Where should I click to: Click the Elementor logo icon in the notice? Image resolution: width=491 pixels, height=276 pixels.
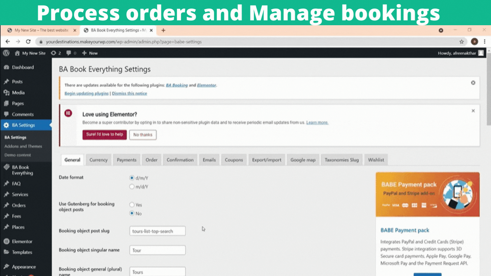coord(68,113)
